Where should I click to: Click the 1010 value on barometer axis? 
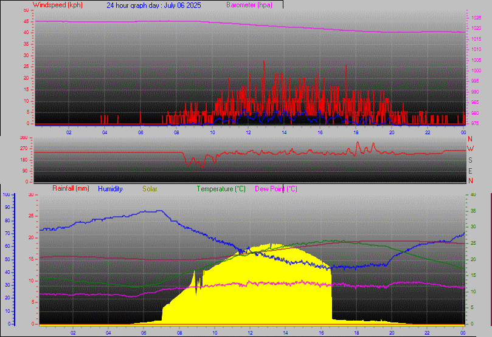476,49
